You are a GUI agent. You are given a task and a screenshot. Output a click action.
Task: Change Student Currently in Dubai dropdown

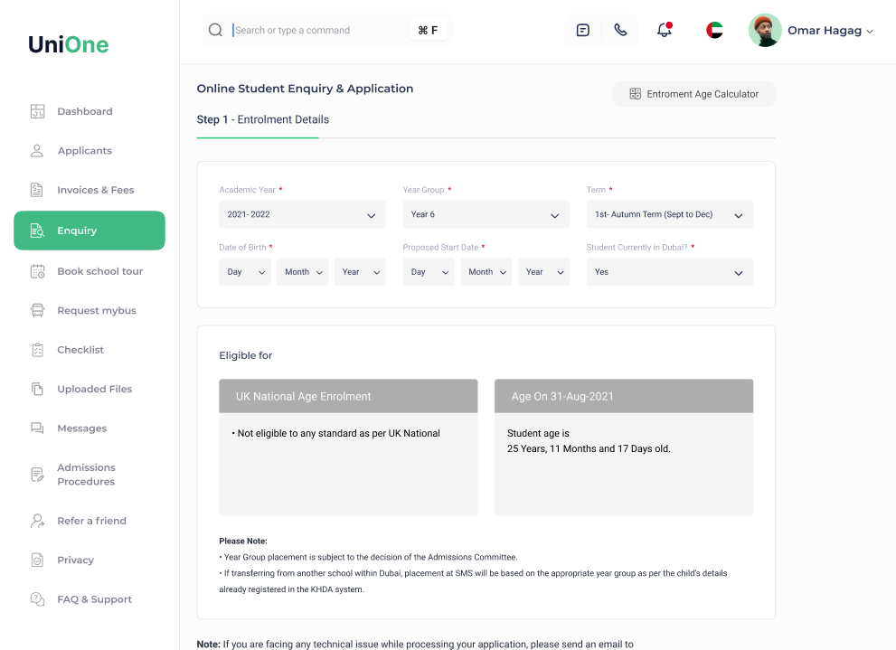(x=669, y=272)
